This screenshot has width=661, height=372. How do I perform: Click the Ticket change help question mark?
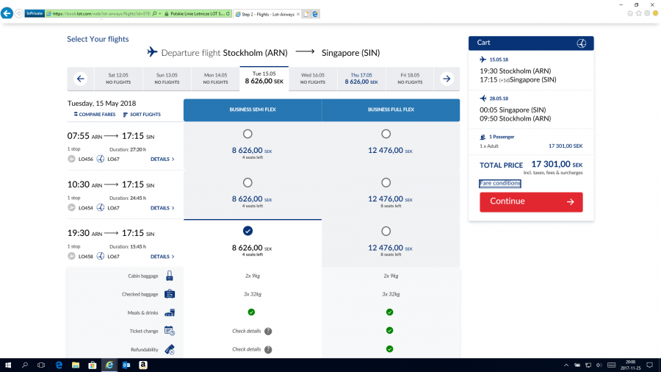[x=268, y=331]
